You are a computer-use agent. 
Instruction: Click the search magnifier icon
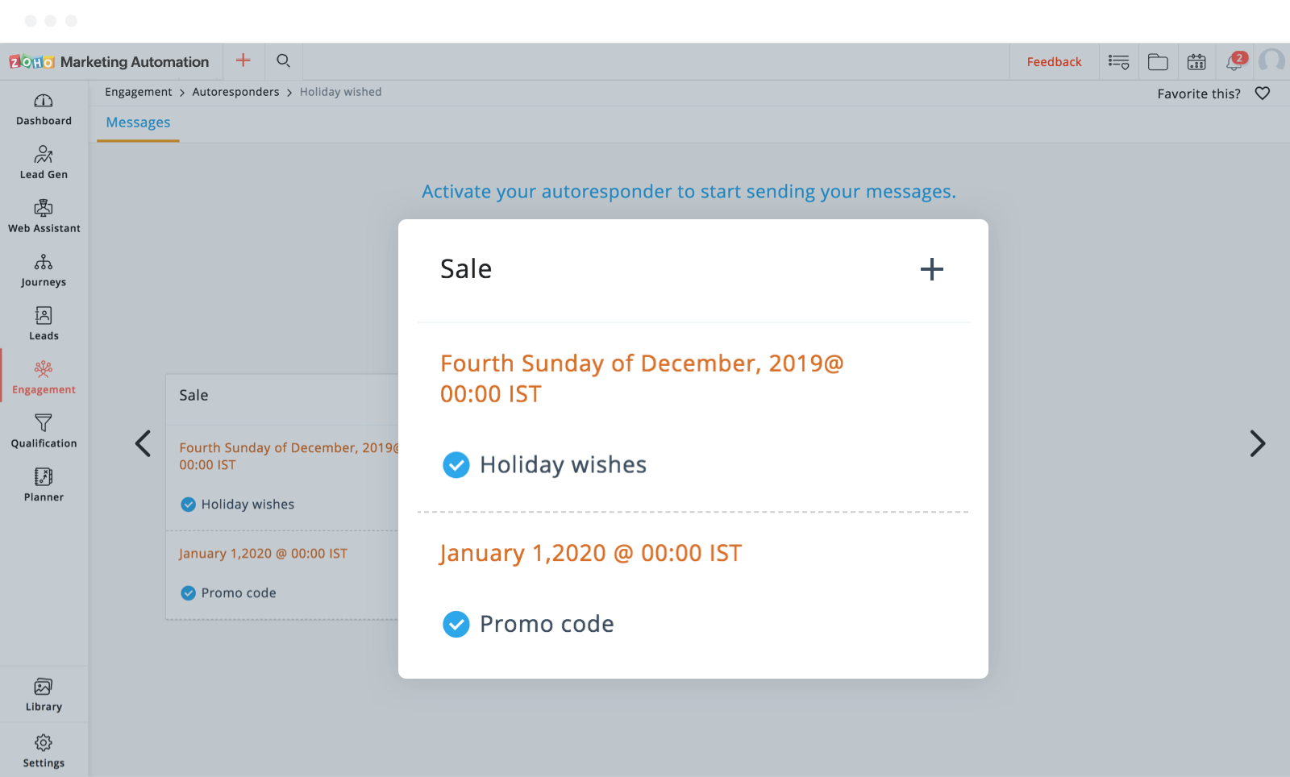coord(283,61)
